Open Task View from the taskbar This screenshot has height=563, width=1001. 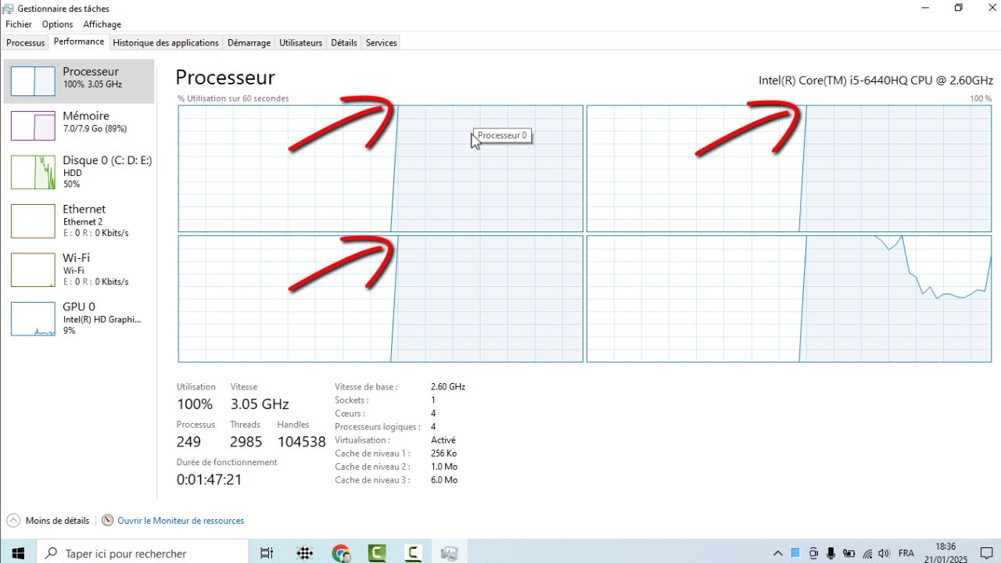pos(267,553)
